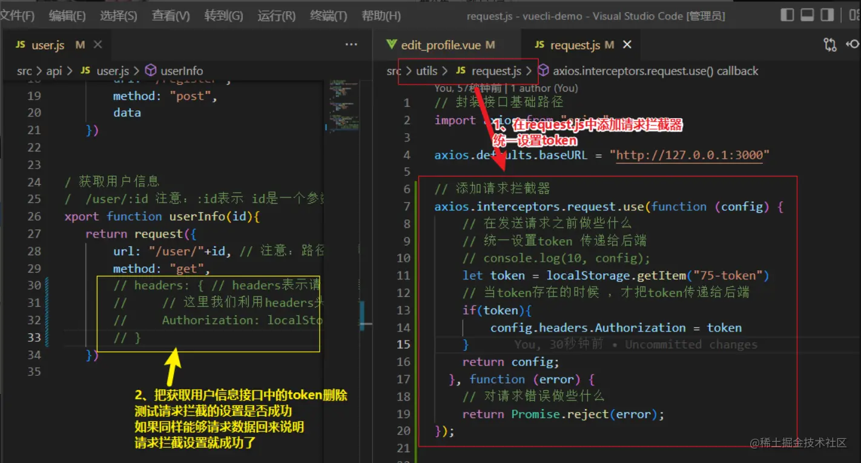This screenshot has width=861, height=463.
Task: Click the JS icon on the user.js tab
Action: (21, 45)
